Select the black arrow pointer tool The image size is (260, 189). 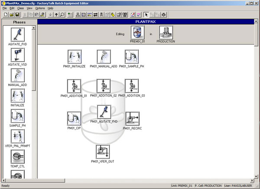[146, 15]
